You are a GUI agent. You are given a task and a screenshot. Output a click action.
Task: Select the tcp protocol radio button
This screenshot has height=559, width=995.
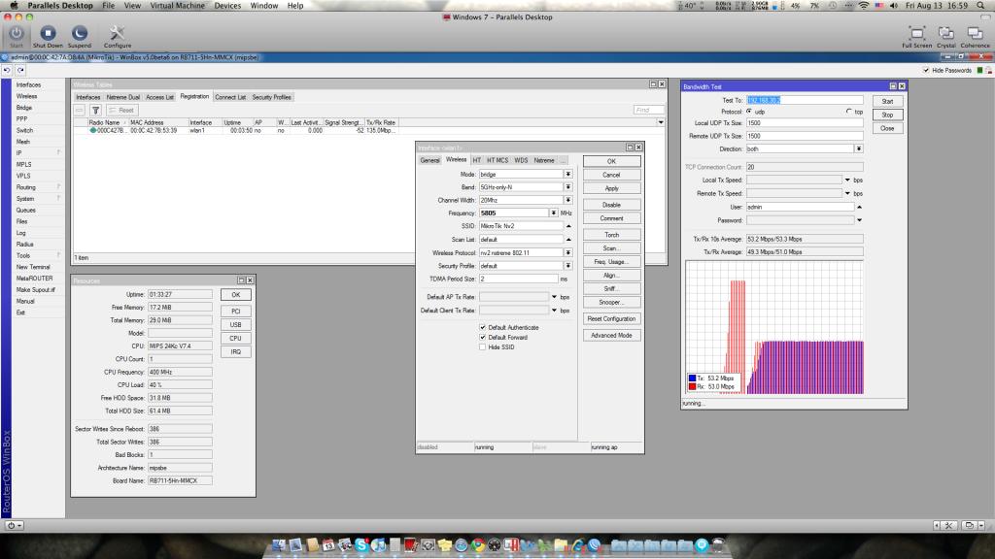coord(848,112)
